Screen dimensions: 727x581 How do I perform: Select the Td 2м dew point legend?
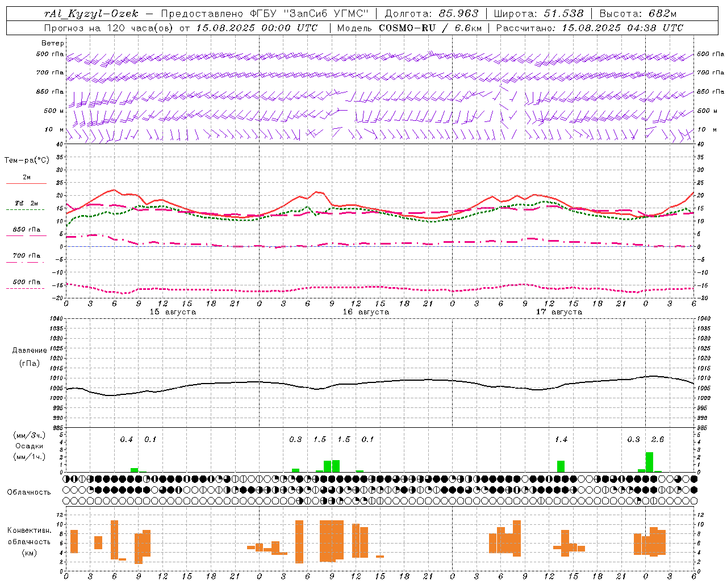coord(27,203)
